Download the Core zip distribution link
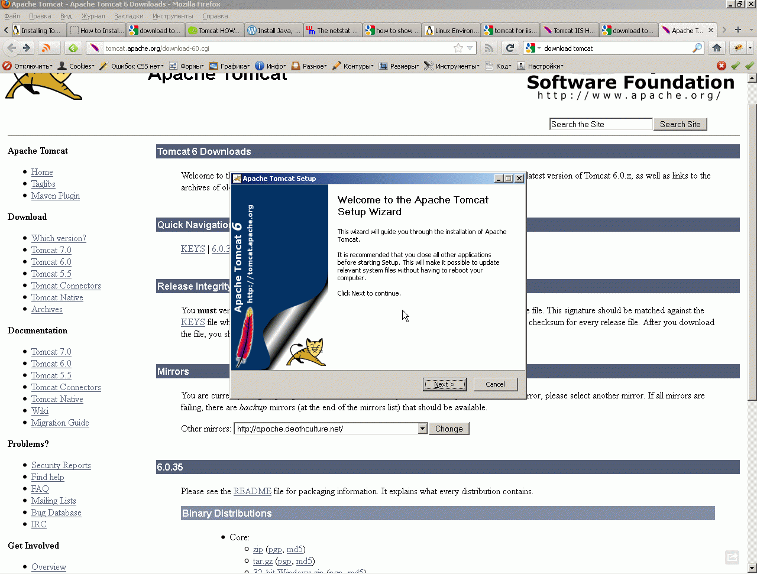The image size is (757, 574). coord(258,549)
